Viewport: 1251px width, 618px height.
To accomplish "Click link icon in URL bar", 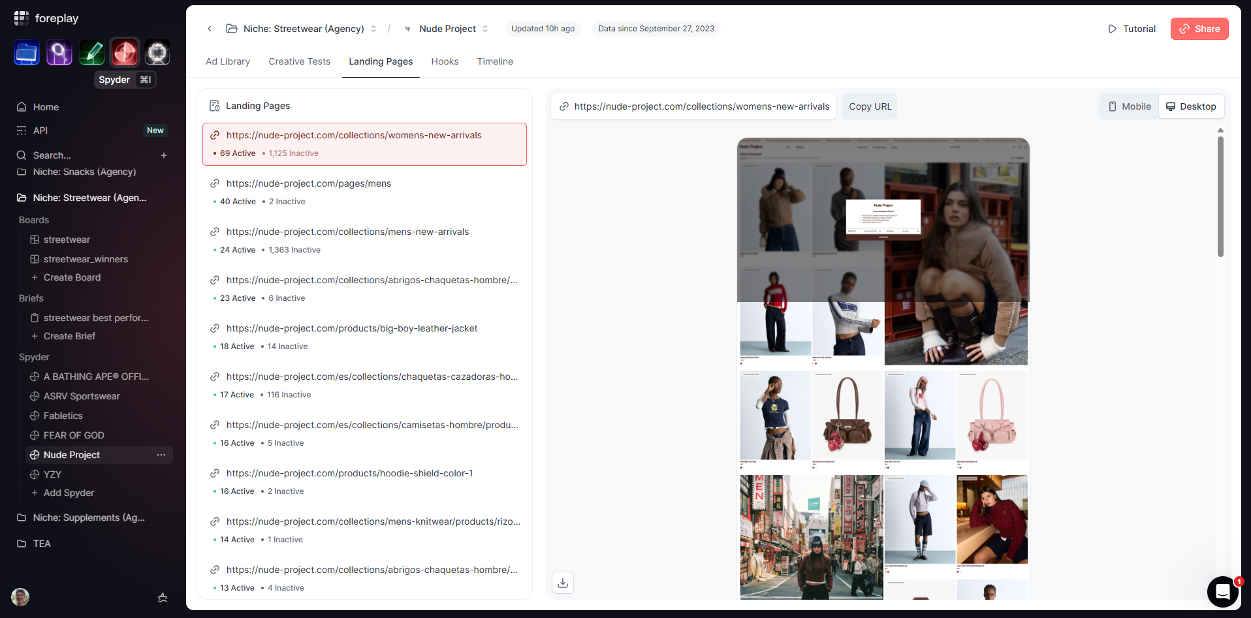I will coord(564,106).
